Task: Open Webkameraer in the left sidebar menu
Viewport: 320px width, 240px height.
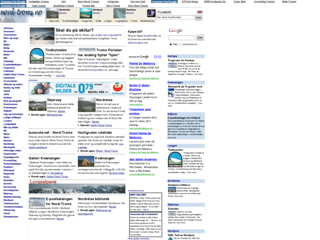Action: (x=11, y=217)
